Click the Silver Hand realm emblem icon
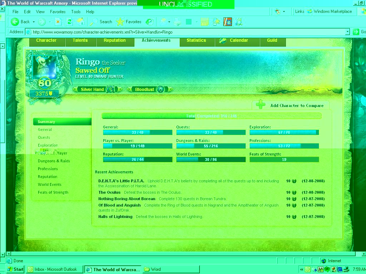366x274 pixels. click(111, 89)
